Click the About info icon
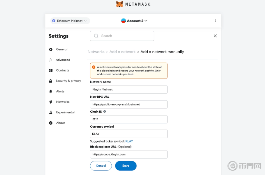Viewport: 265px width, 175px height. tap(51, 123)
